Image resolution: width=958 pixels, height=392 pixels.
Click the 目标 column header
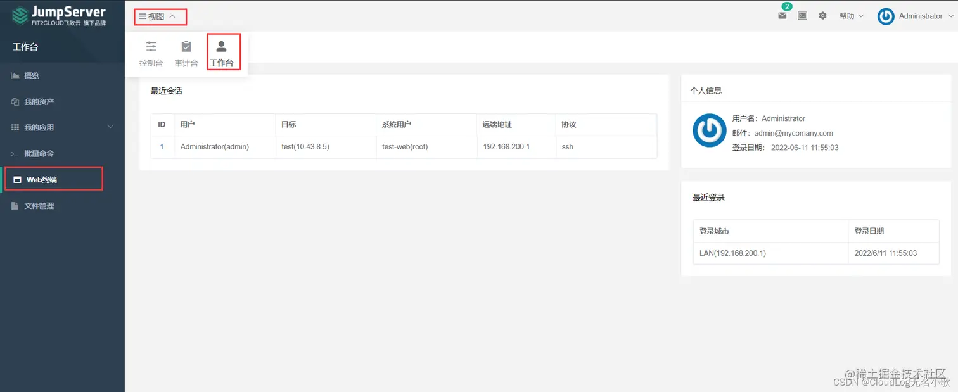coord(325,125)
